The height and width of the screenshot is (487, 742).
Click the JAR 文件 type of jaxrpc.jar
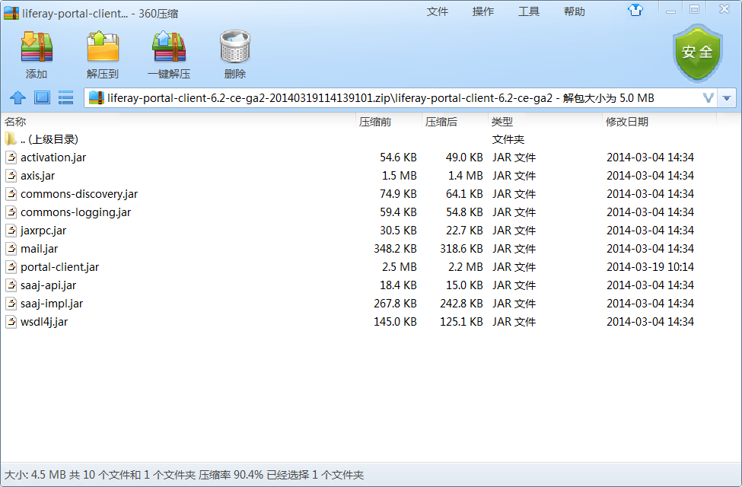pos(514,231)
